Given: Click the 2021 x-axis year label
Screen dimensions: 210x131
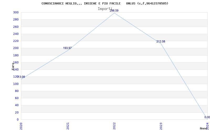Looking at the screenshot, I should tap(68, 126).
